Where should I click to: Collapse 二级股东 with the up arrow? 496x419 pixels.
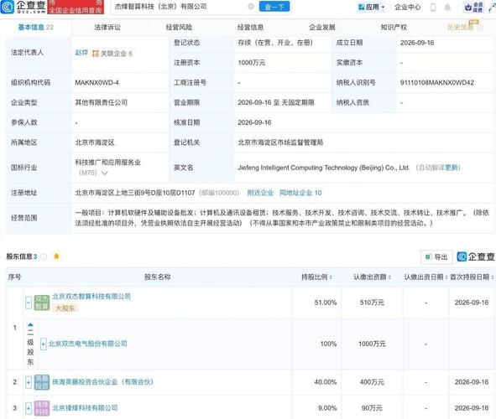pyautogui.click(x=30, y=324)
